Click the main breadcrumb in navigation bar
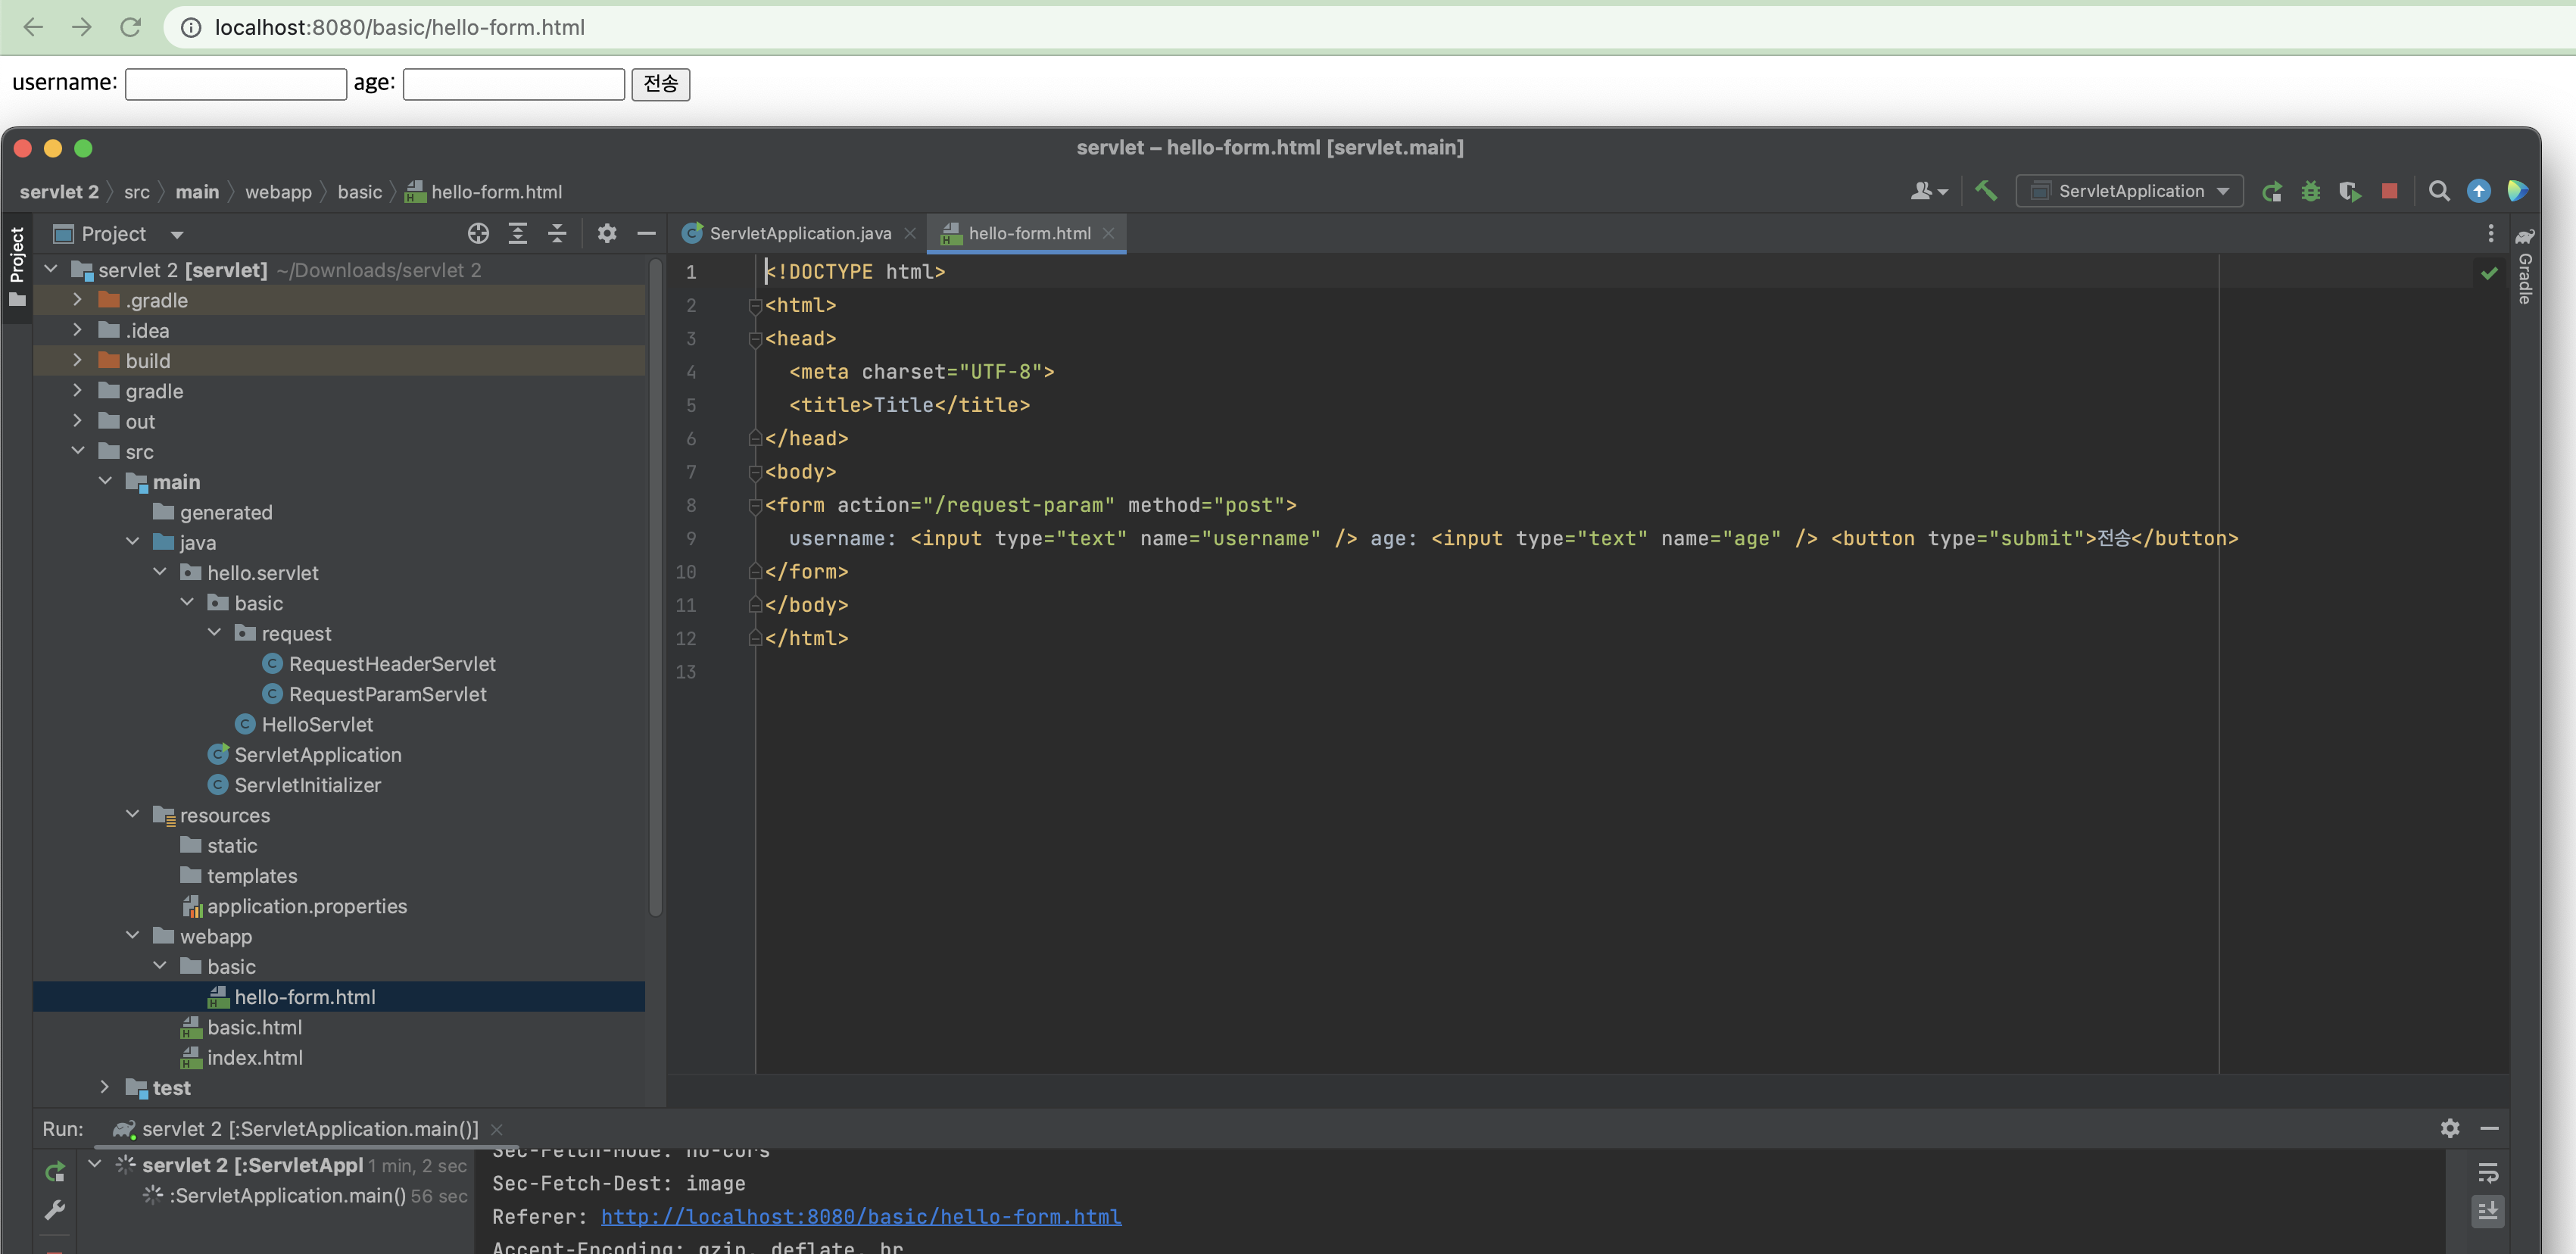This screenshot has width=2576, height=1254. 197,191
